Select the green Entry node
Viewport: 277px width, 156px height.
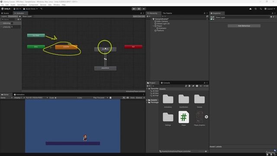pos(36,47)
